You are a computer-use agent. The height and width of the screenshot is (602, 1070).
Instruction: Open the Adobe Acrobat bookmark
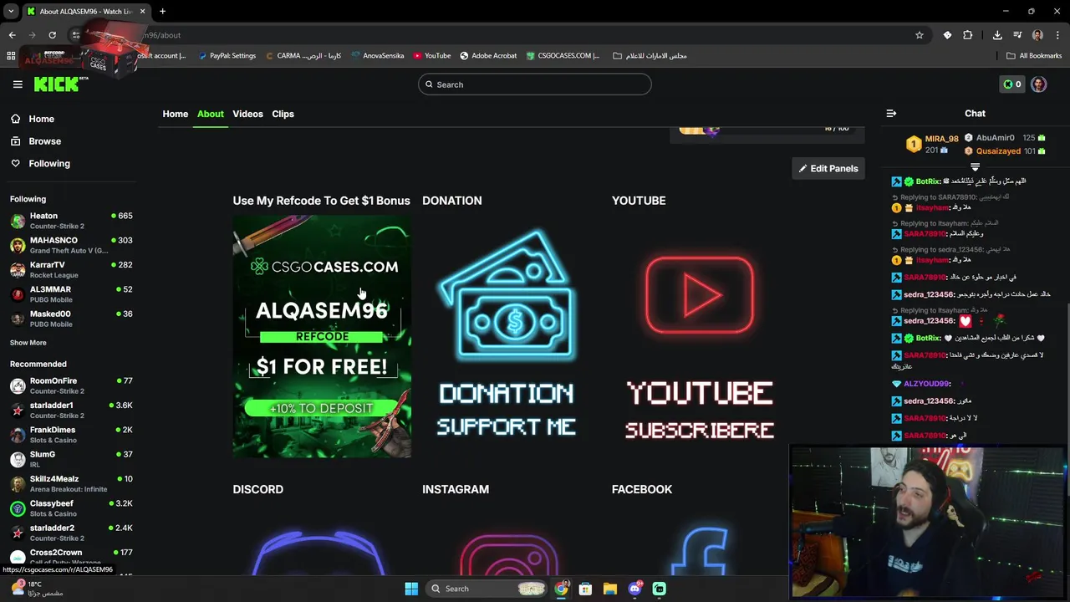coord(488,56)
